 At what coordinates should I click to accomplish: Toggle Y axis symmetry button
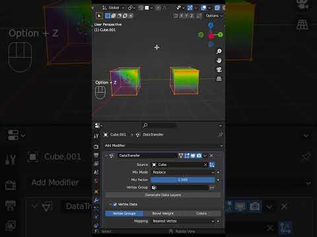[x=186, y=16]
